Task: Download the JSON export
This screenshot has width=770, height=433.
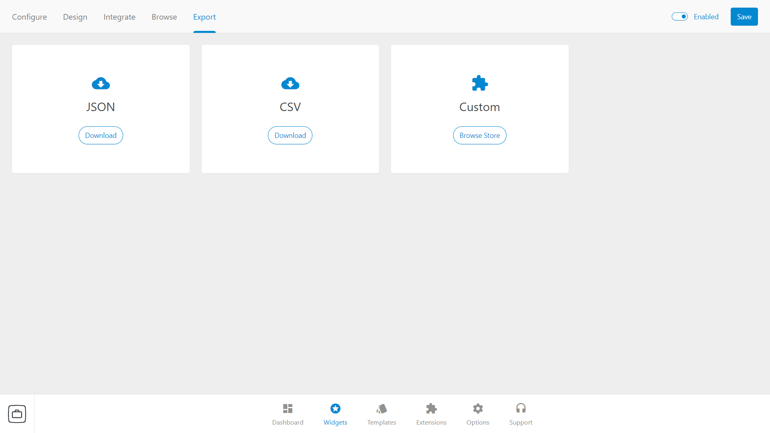Action: [x=101, y=136]
